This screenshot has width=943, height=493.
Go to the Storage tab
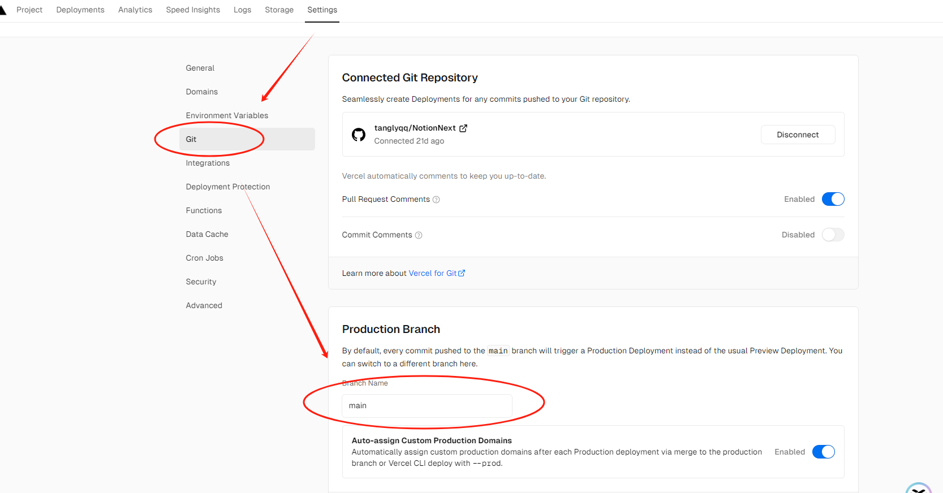tap(279, 10)
